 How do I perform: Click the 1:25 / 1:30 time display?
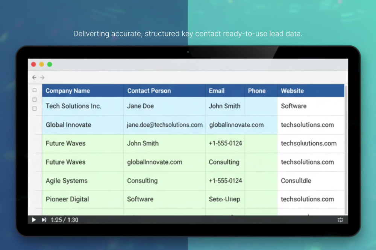(65, 220)
